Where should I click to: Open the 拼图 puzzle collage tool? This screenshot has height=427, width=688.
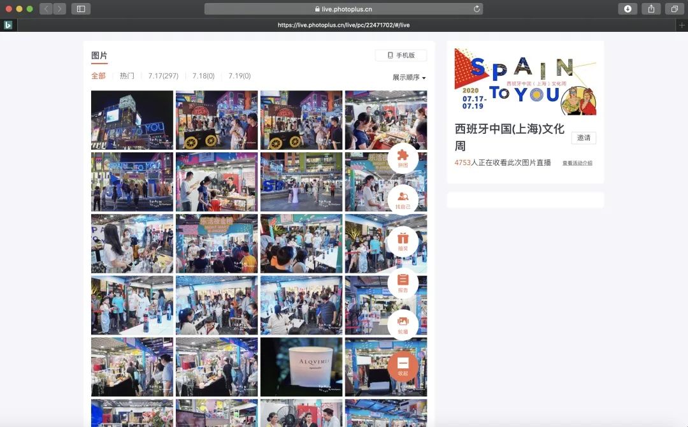pyautogui.click(x=403, y=159)
